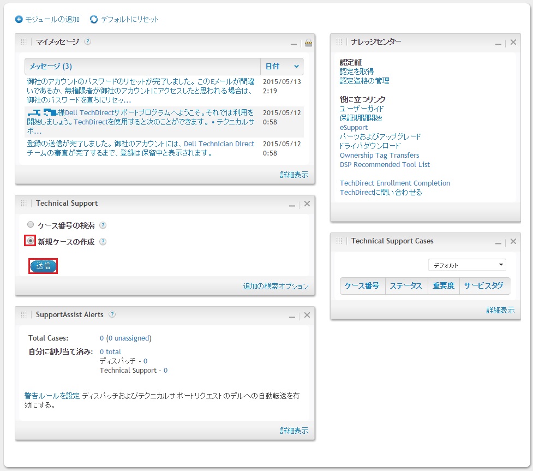Select the ケース番号の検索 radio button
Viewport: 533px width, 471px height.
point(31,224)
